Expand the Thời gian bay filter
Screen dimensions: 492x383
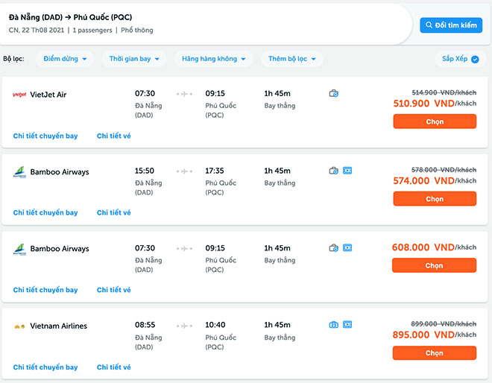(x=133, y=59)
